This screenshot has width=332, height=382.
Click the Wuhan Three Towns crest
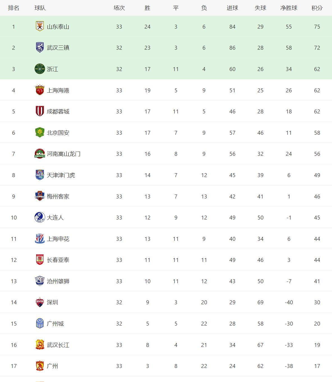(x=40, y=48)
